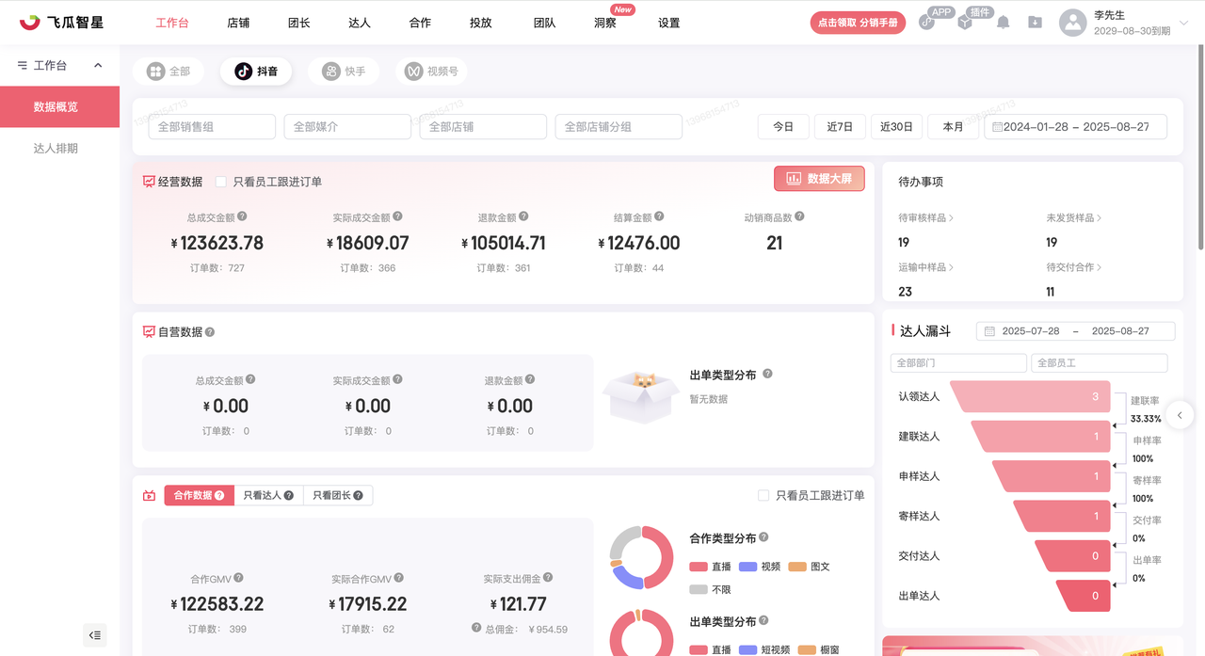
Task: Toggle 直播 legend in 合作类型分布
Action: (x=711, y=567)
